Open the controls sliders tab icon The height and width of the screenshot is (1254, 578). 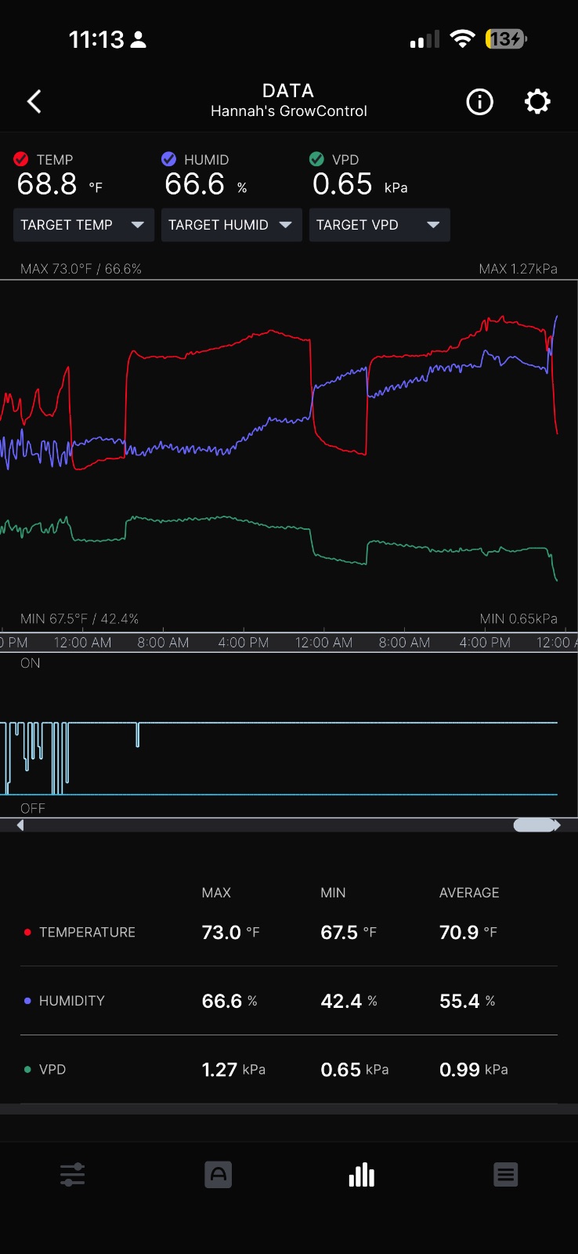click(72, 1175)
